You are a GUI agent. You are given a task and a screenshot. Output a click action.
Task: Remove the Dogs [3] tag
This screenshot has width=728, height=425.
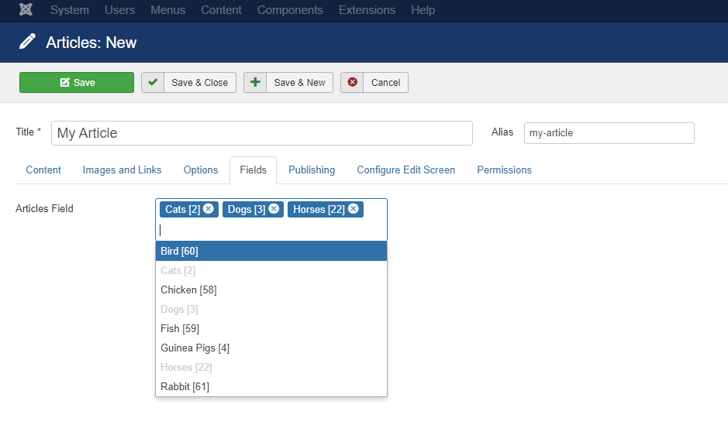[x=274, y=209]
